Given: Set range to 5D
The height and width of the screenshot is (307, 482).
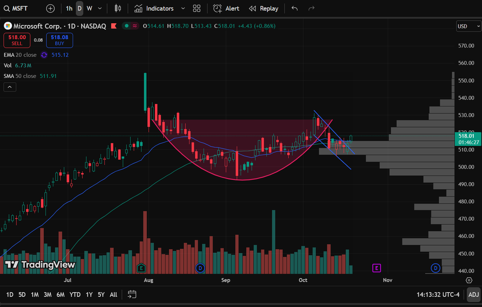Looking at the screenshot, I should click(x=22, y=295).
